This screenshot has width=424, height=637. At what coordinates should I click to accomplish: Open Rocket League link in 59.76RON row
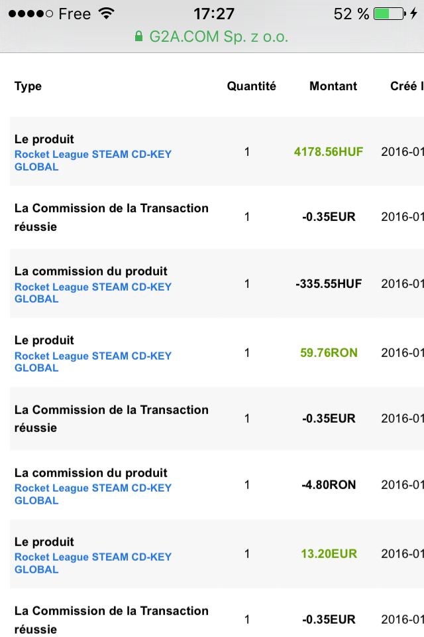coord(93,362)
